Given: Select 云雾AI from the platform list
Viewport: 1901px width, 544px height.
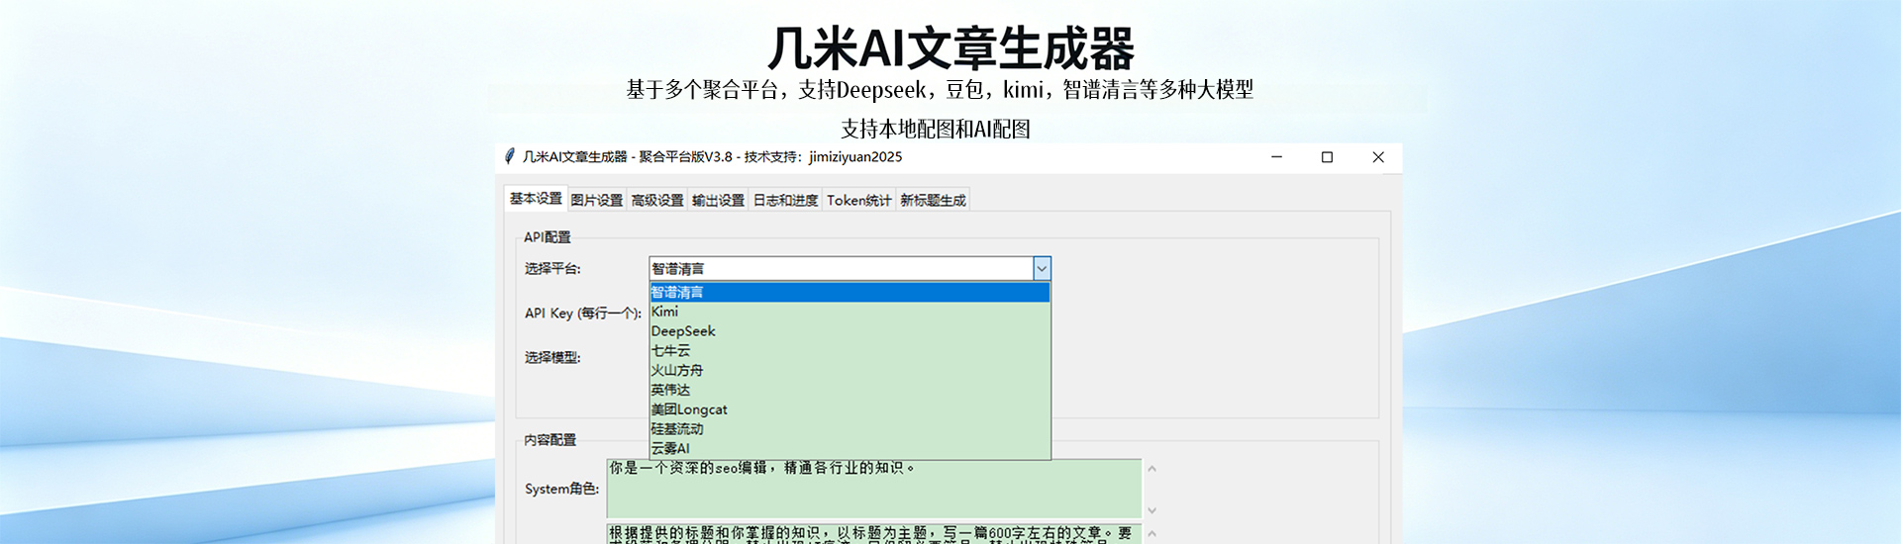Looking at the screenshot, I should coord(850,448).
